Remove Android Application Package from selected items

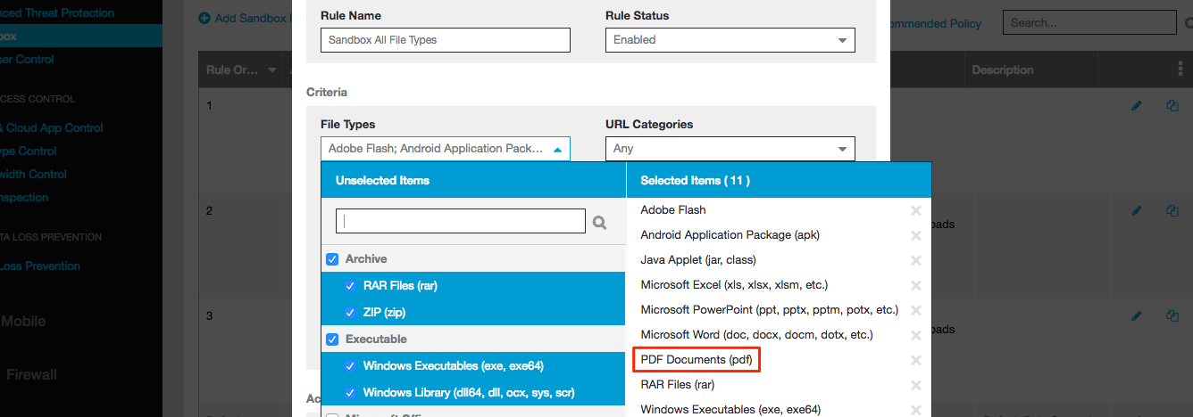915,235
